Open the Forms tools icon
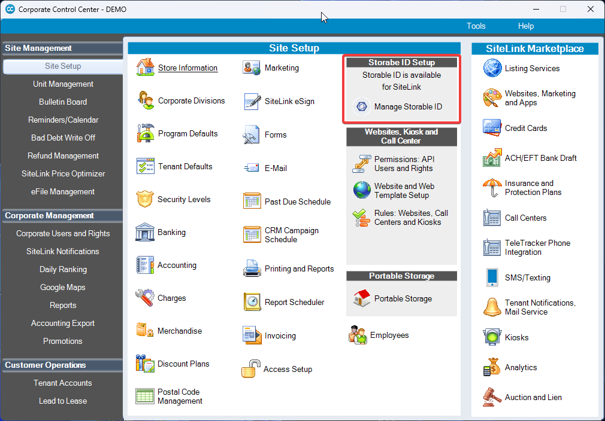Image resolution: width=605 pixels, height=421 pixels. click(252, 135)
